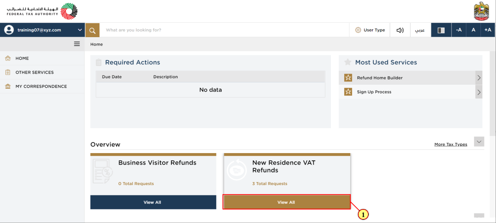Expand the training07@xyz.com account dropdown
The width and height of the screenshot is (496, 223).
coord(80,30)
